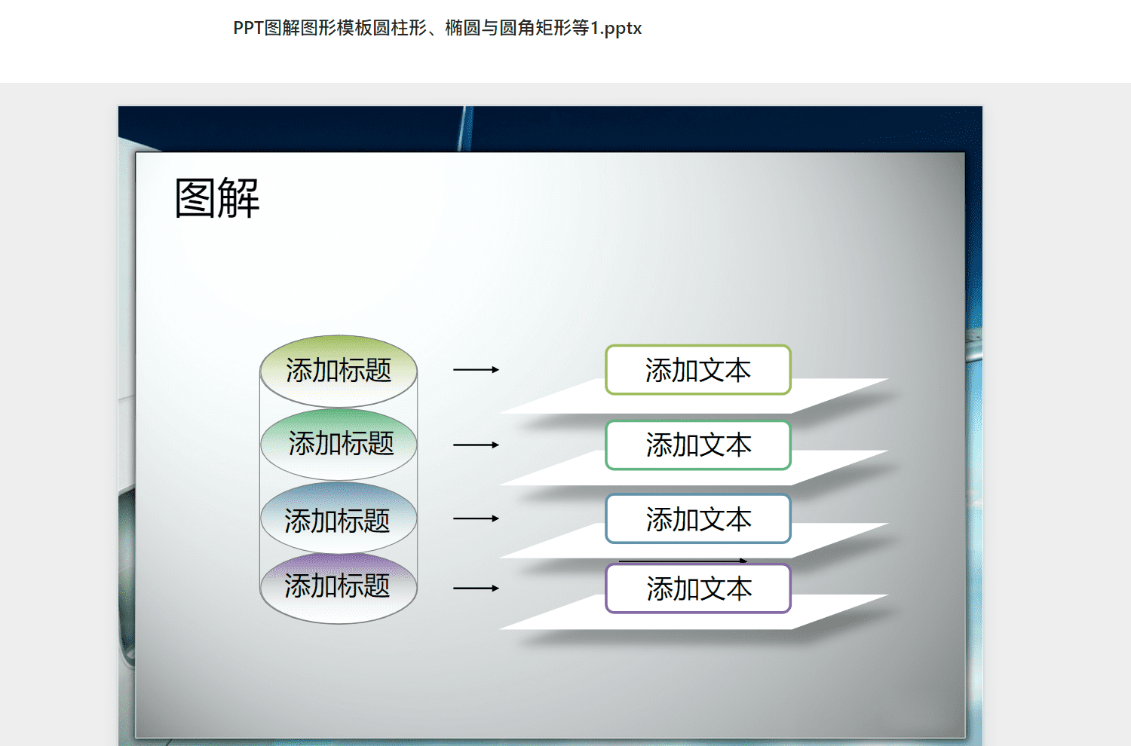This screenshot has height=746, width=1131.
Task: Click the arrow beside the purple ellipse
Action: [x=476, y=589]
